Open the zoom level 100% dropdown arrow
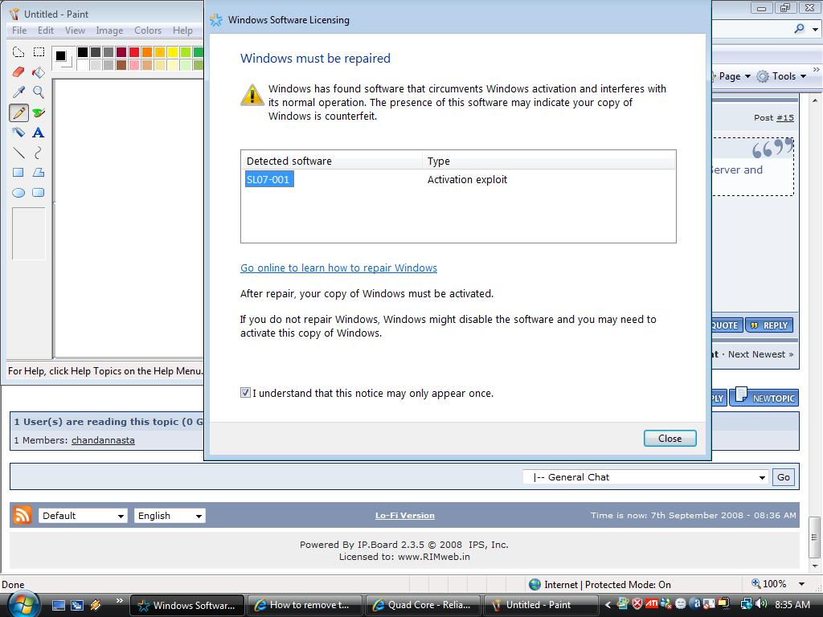 (801, 584)
